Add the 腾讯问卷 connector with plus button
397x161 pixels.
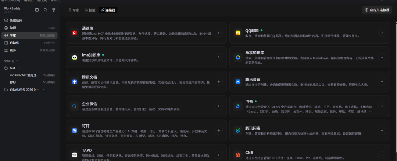pyautogui.click(x=382, y=131)
